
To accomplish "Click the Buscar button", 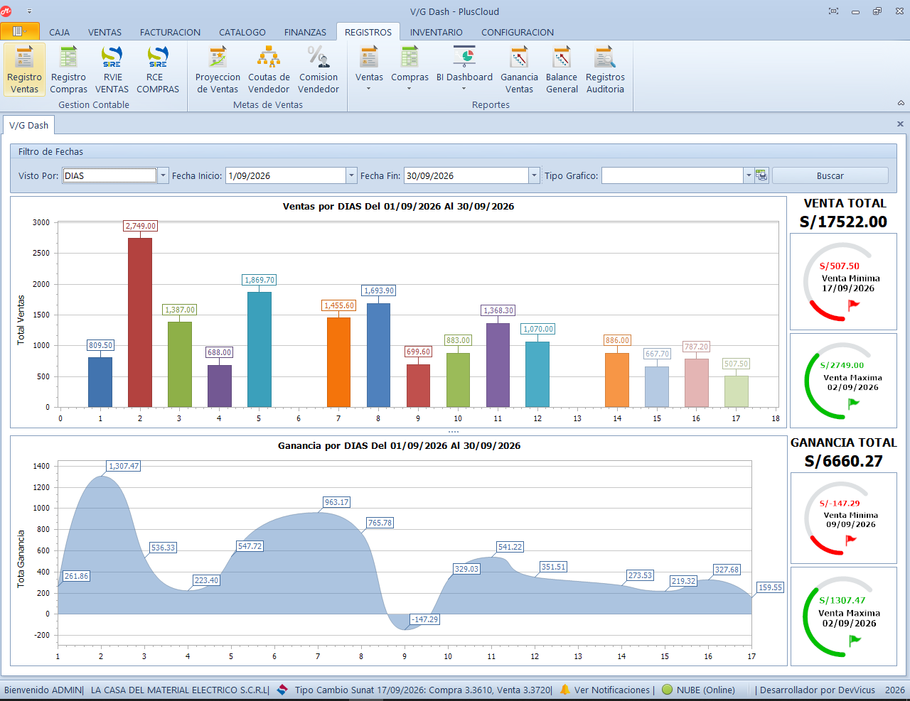I will tap(830, 175).
